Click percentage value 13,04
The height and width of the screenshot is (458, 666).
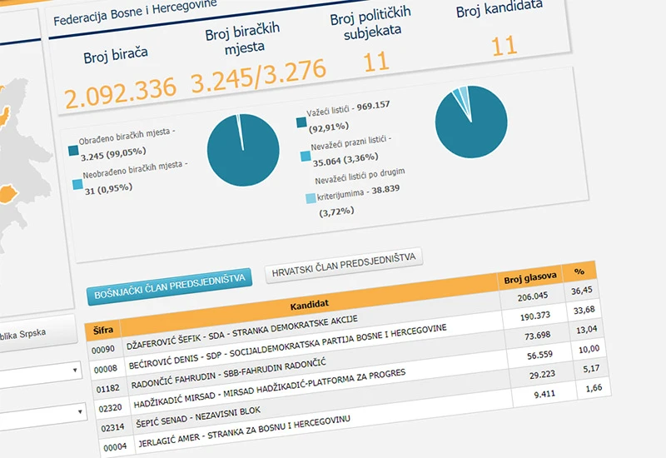click(x=587, y=330)
